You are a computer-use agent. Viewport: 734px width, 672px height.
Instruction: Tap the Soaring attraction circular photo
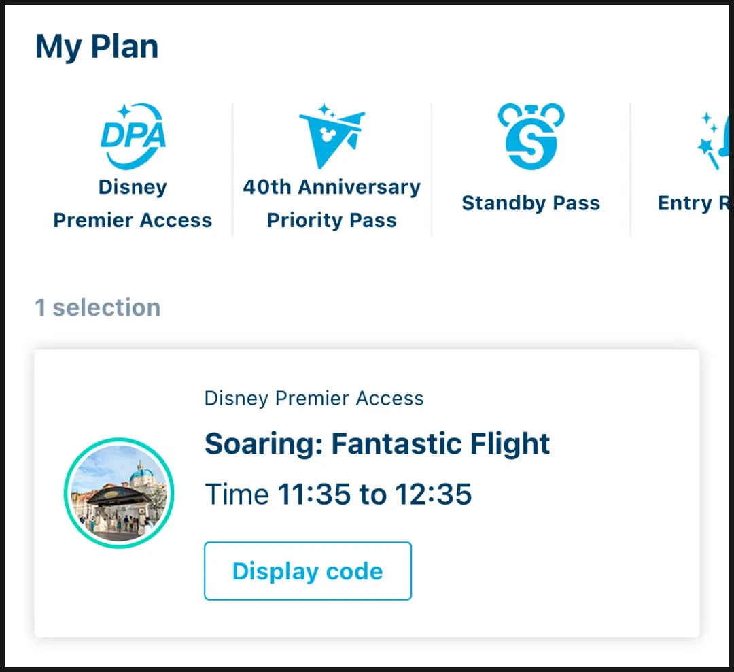[x=119, y=492]
